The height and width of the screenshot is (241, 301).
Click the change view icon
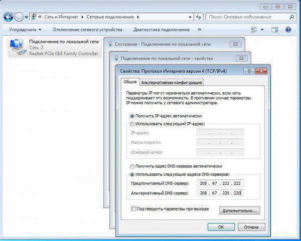coord(254,30)
